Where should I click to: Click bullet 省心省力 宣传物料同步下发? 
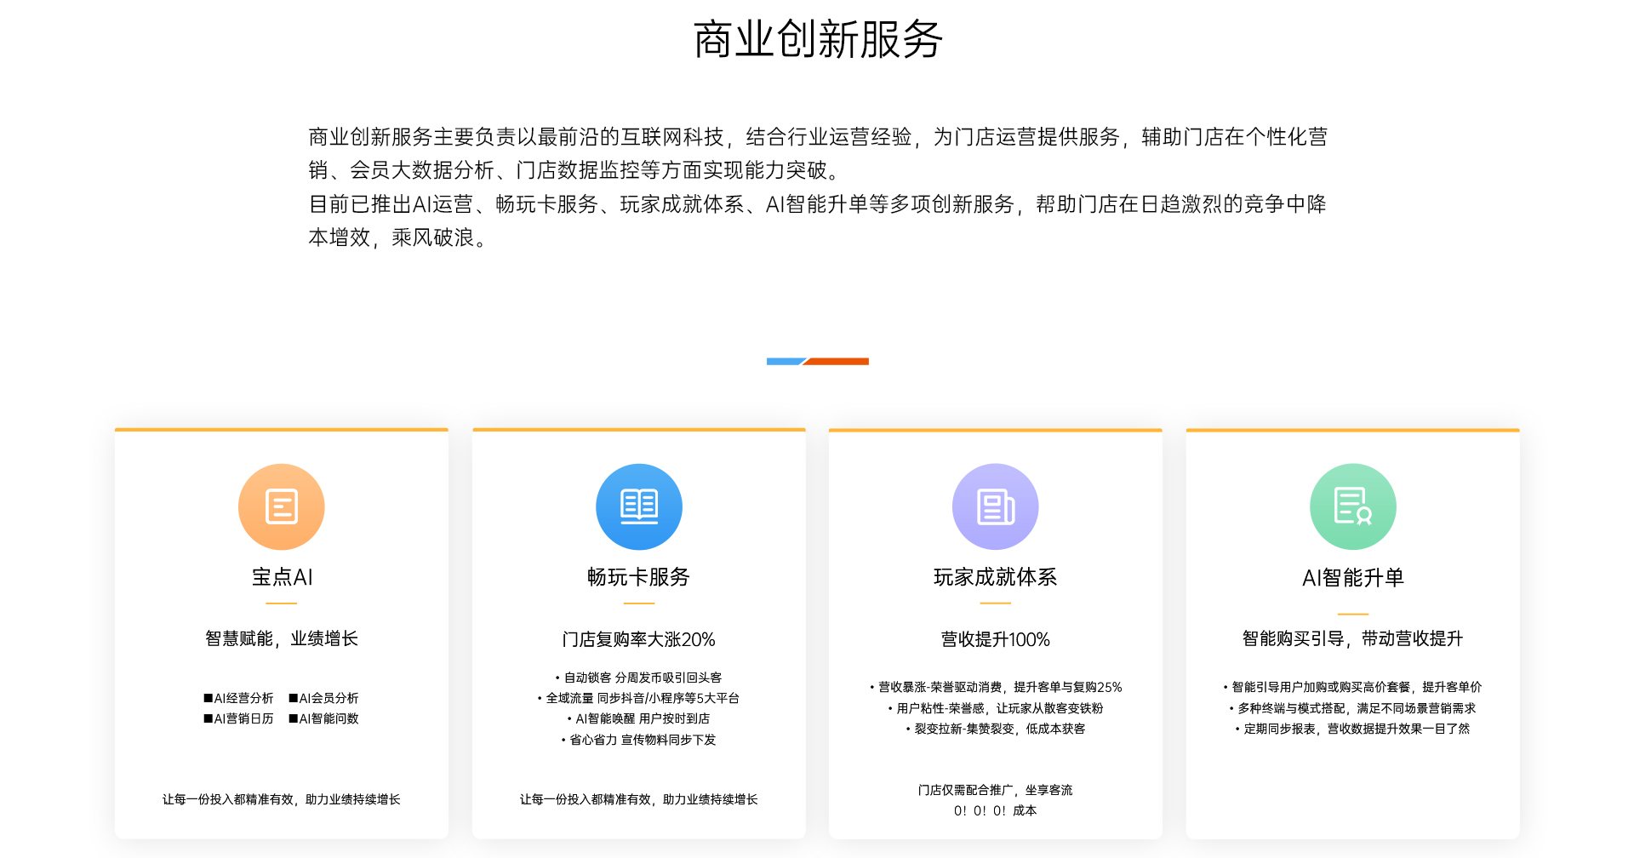tap(638, 740)
